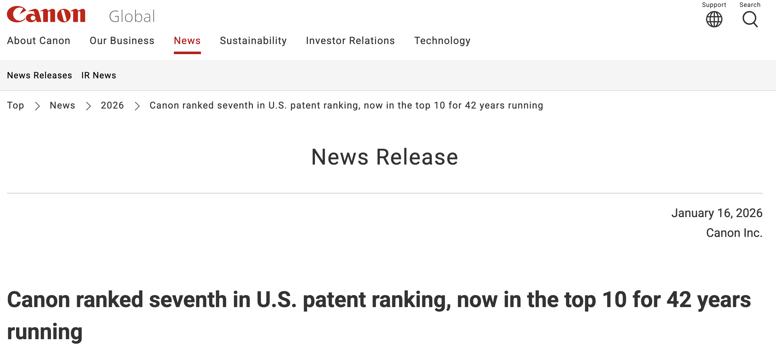Select News Releases sub-navigation link
776x348 pixels.
[x=40, y=75]
